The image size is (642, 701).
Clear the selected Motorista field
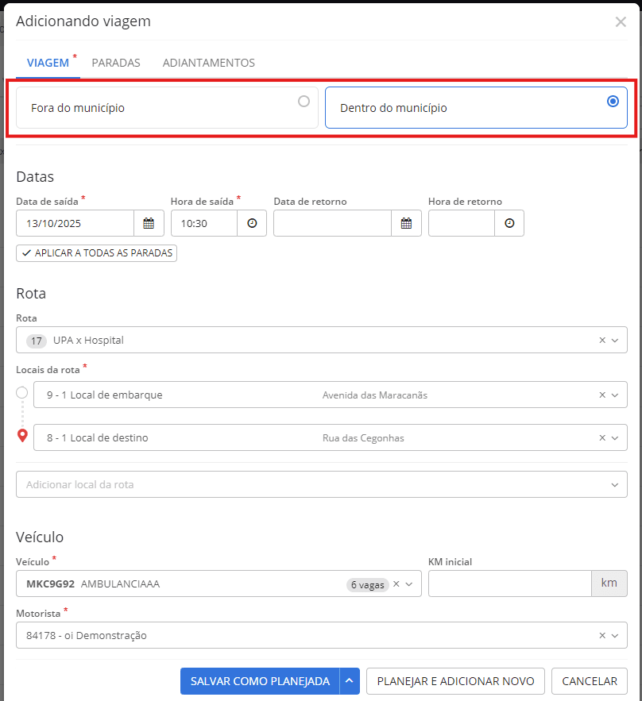coord(602,635)
